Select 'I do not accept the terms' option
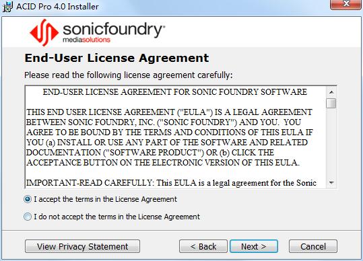 pyautogui.click(x=28, y=217)
